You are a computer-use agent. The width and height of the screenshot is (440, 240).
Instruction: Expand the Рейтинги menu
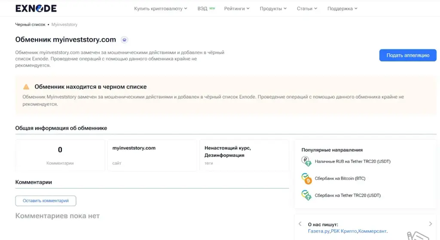237,9
